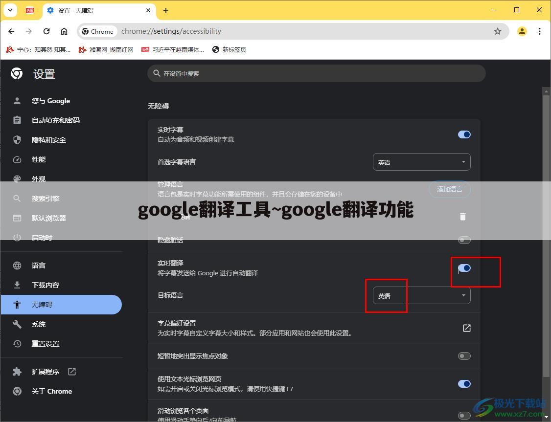Click the Chrome logo beside 设置 heading
The height and width of the screenshot is (422, 551).
(17, 74)
